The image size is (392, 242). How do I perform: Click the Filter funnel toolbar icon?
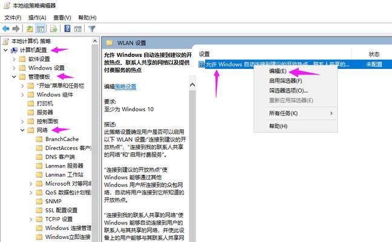(92, 29)
